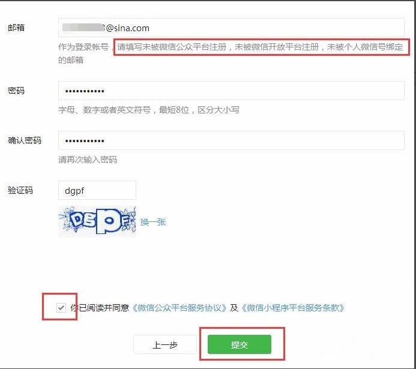Toggle the agreement checkbox
The image size is (416, 369).
61,308
